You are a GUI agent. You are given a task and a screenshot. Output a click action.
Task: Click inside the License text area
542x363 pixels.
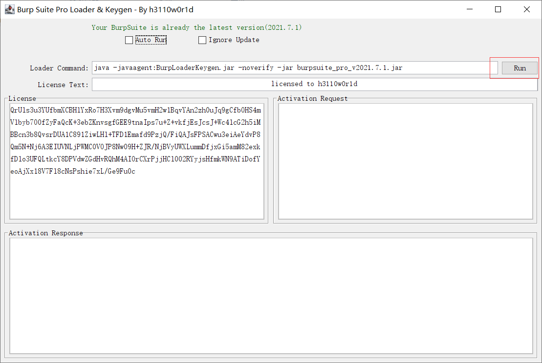(x=137, y=161)
